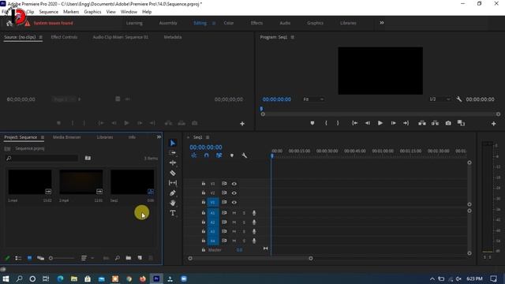505x284 pixels.
Task: Expand Project panel hidden tabs chevron
Action: pyautogui.click(x=159, y=137)
